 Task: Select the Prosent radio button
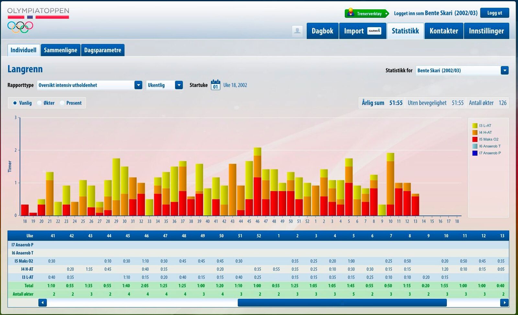point(62,103)
